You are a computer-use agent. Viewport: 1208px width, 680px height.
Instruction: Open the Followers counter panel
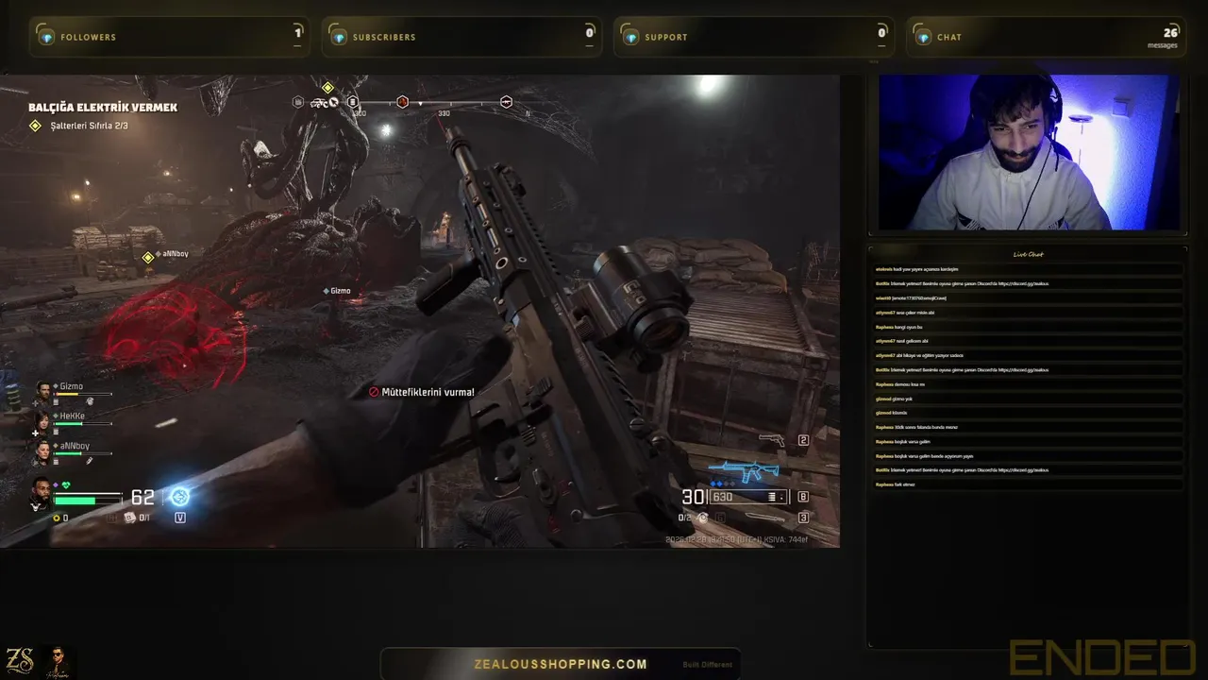click(x=169, y=37)
